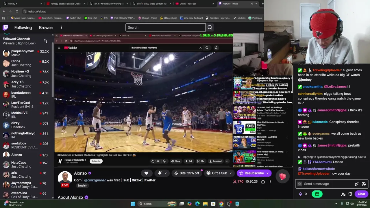Follow heart button for Alonzo
This screenshot has width=370, height=208.
point(146,173)
